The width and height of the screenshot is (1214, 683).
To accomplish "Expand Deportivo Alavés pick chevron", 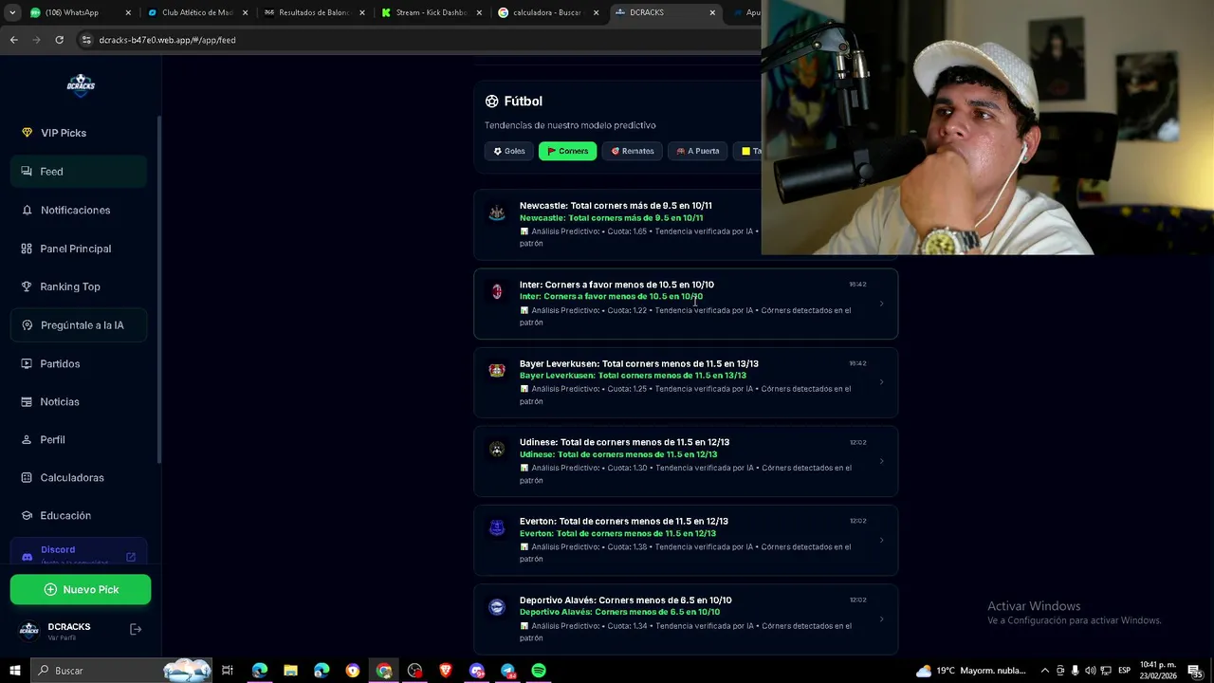I will click(881, 619).
